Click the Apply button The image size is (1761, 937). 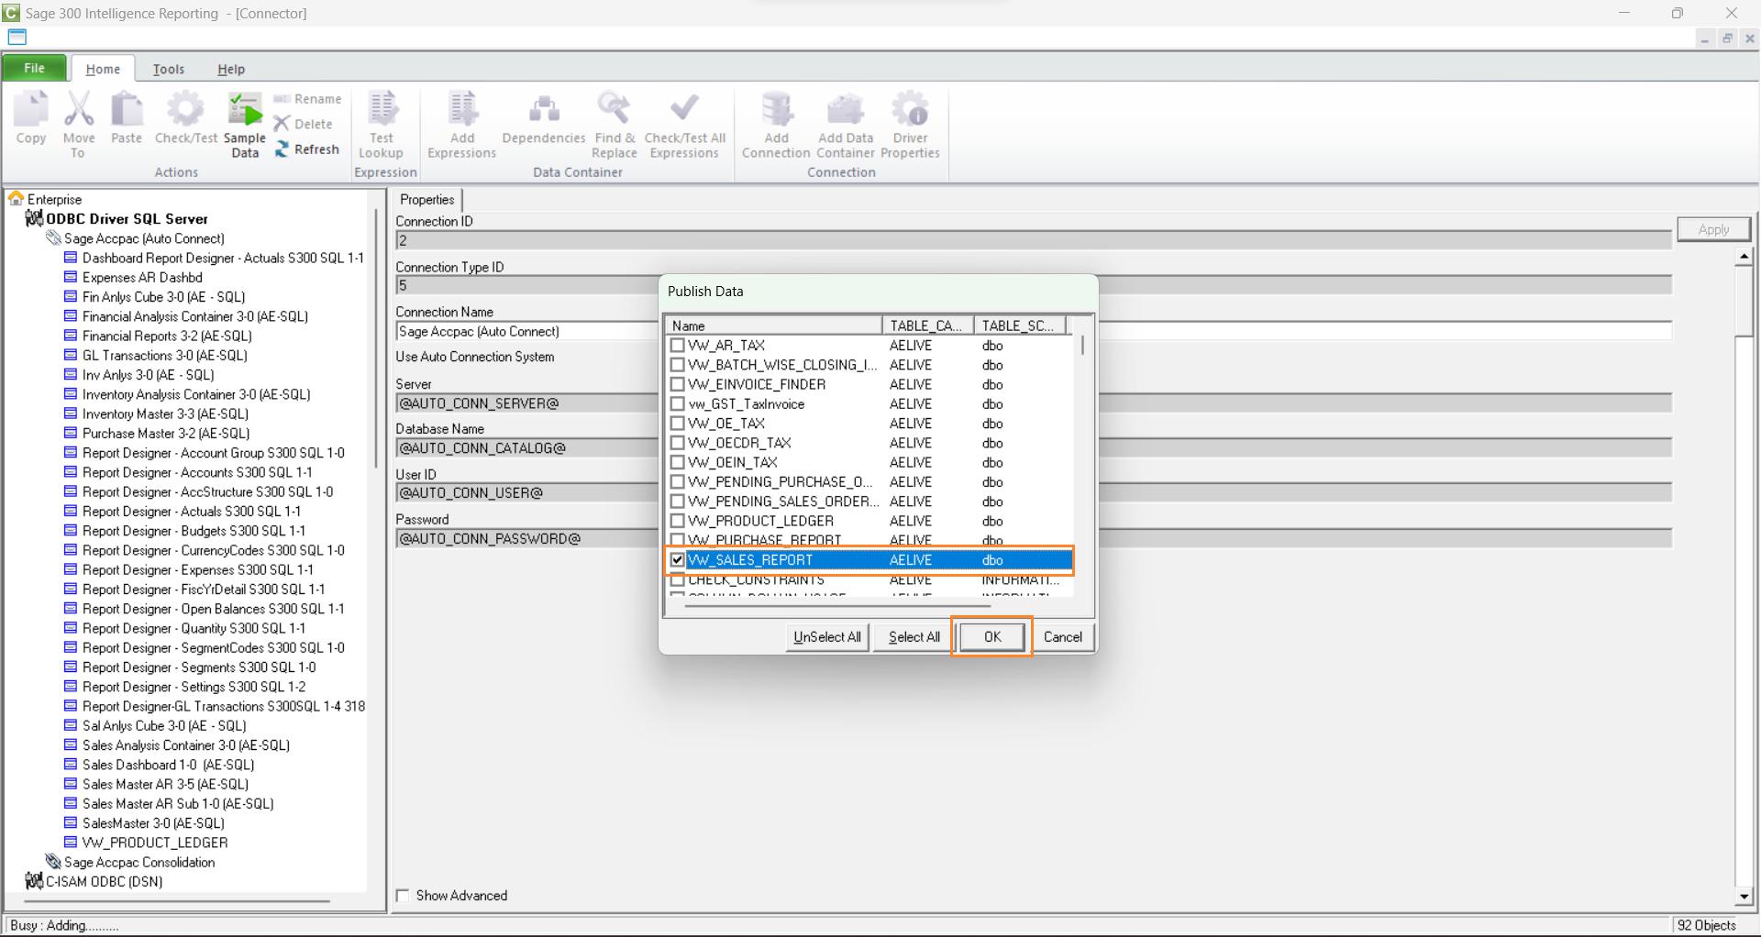(1713, 229)
